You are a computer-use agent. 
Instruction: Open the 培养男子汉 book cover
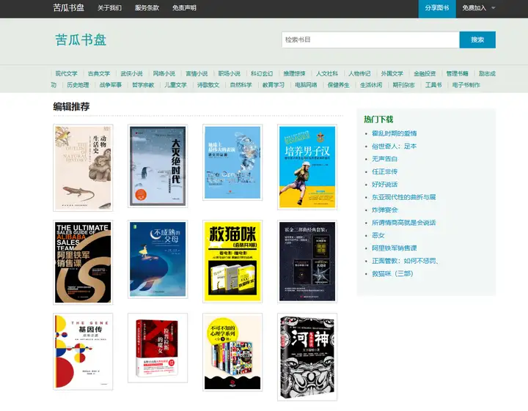tap(307, 167)
